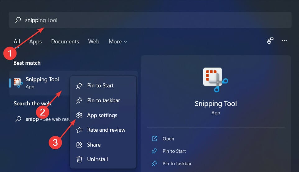Image resolution: width=299 pixels, height=172 pixels.
Task: Select Rate and review in context menu
Action: point(103,130)
